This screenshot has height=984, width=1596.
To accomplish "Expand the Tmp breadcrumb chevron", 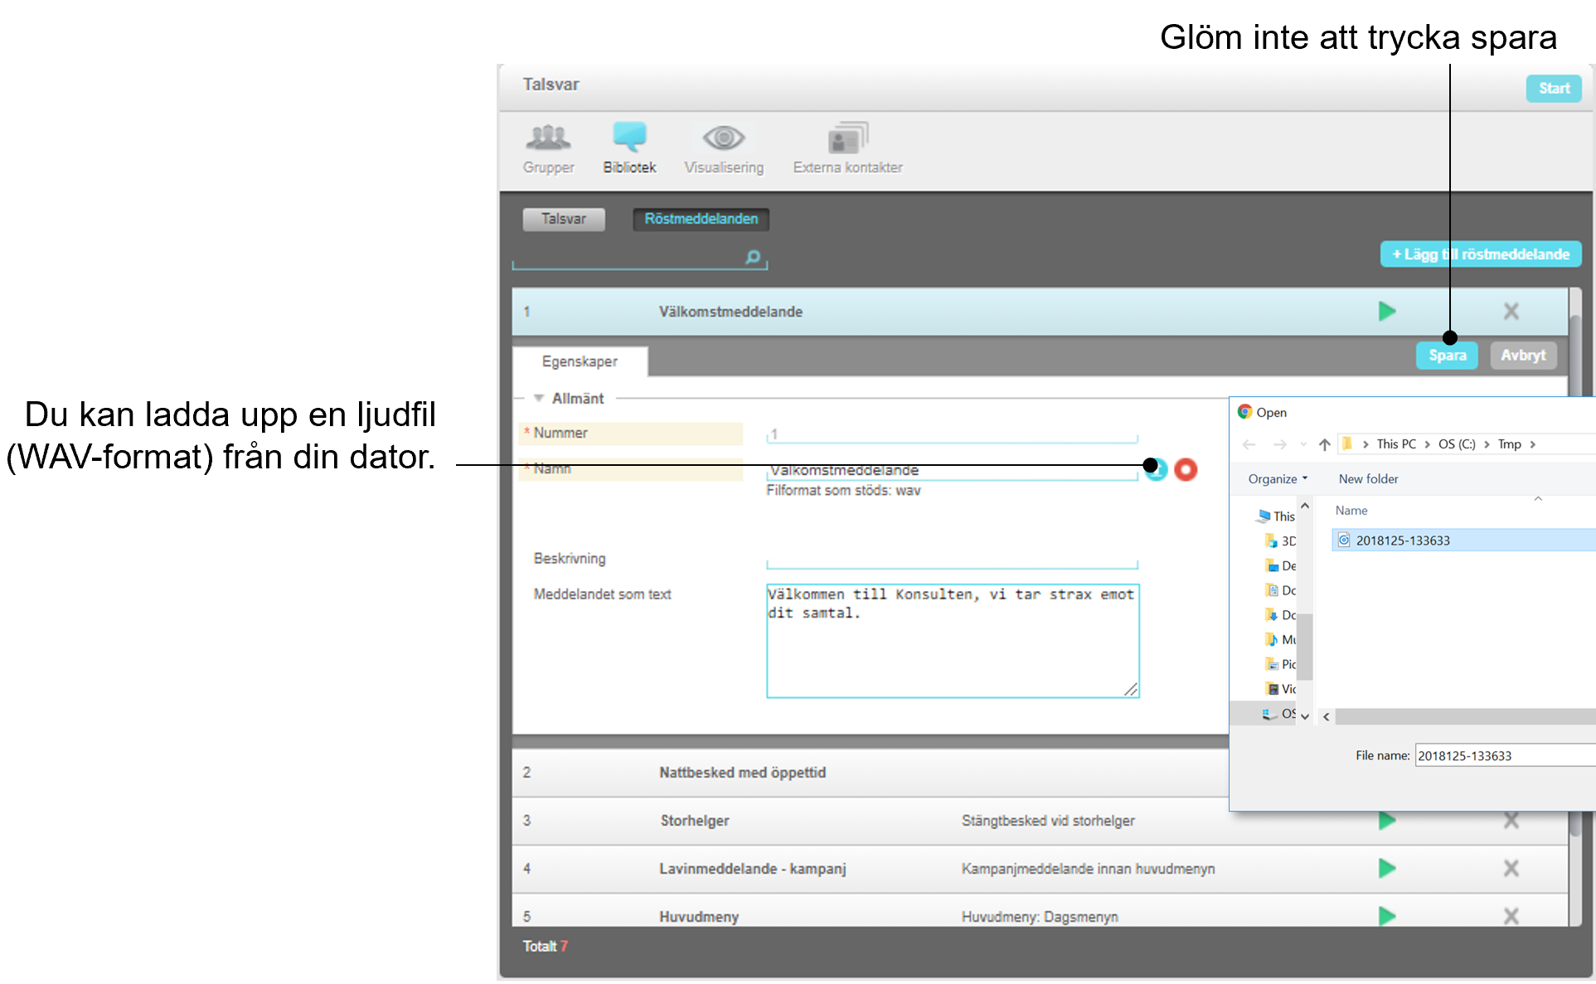I will [x=1532, y=444].
